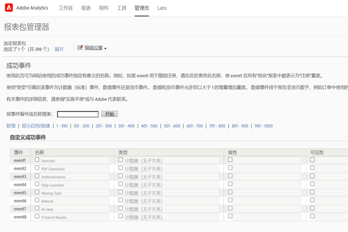Click the 极性 column header
Viewport: 348px width, 232px height.
[x=232, y=152]
